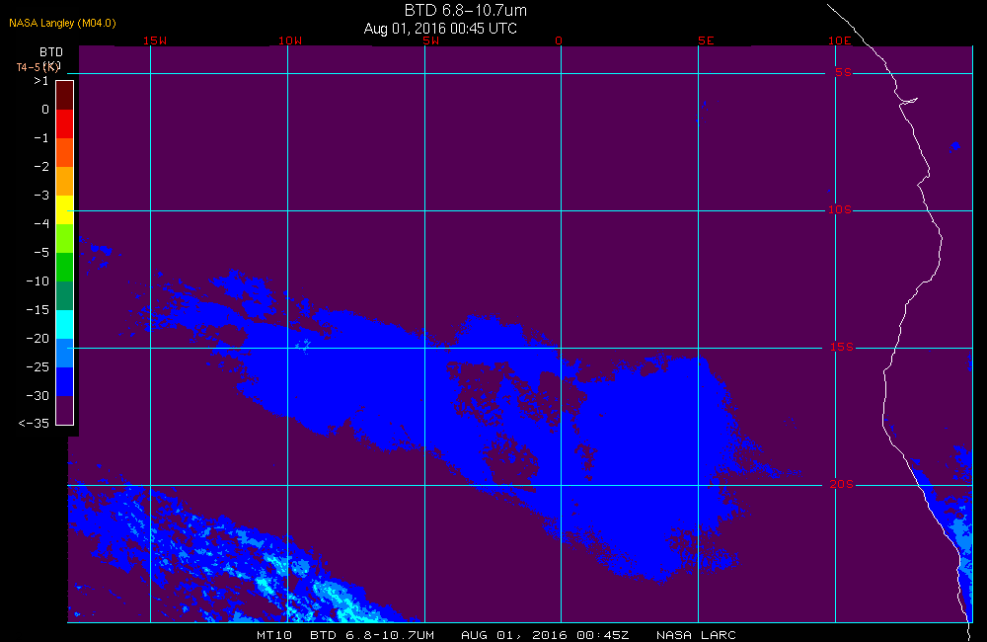Screen dimensions: 987x642
Task: Click the light orange legend swatch below -2
Action: point(65,181)
